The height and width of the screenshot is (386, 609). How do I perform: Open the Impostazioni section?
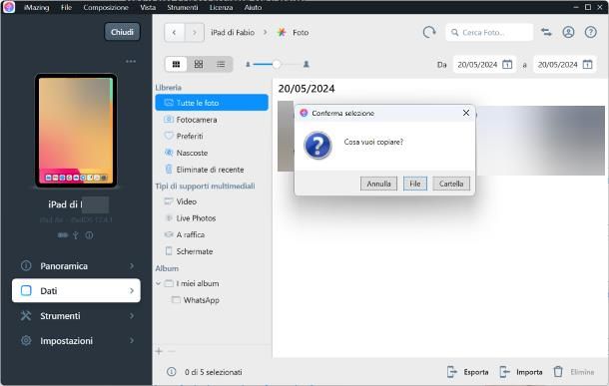(x=76, y=340)
